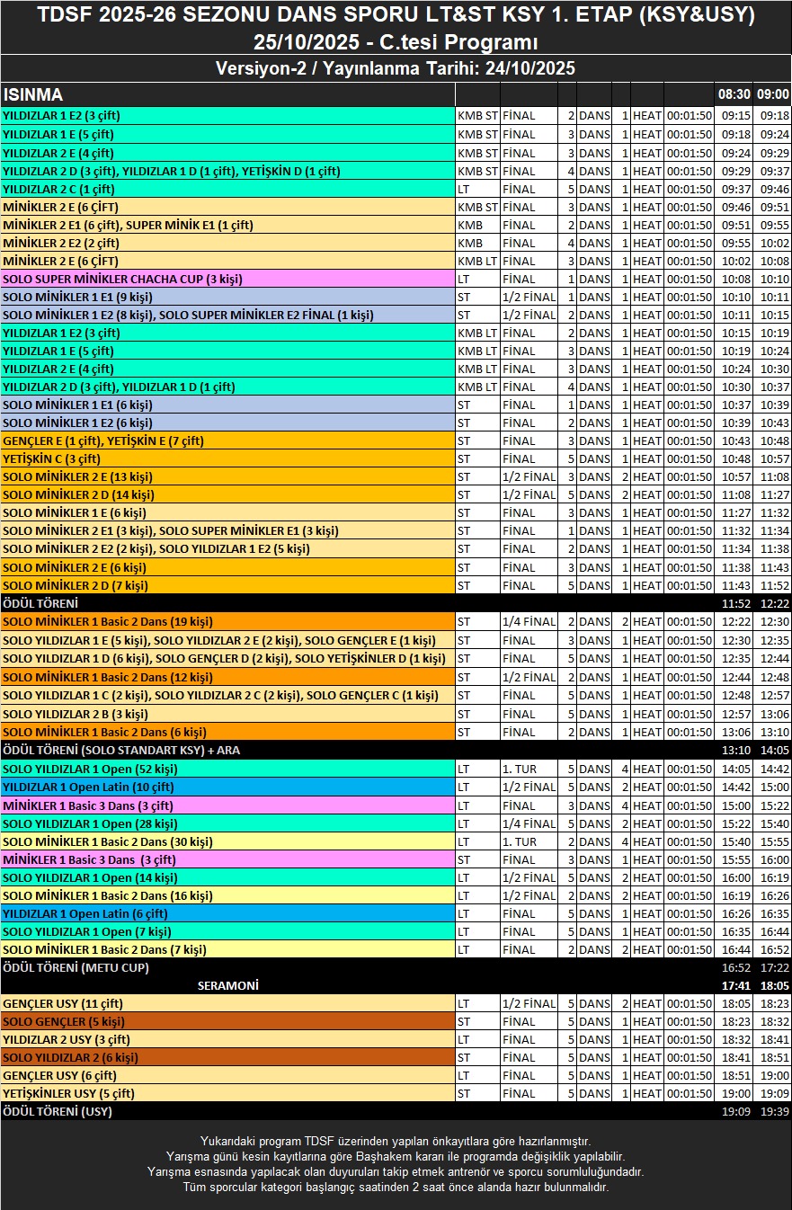The height and width of the screenshot is (1210, 792).
Task: Select the SERAMONİ row label
Action: coord(227,986)
